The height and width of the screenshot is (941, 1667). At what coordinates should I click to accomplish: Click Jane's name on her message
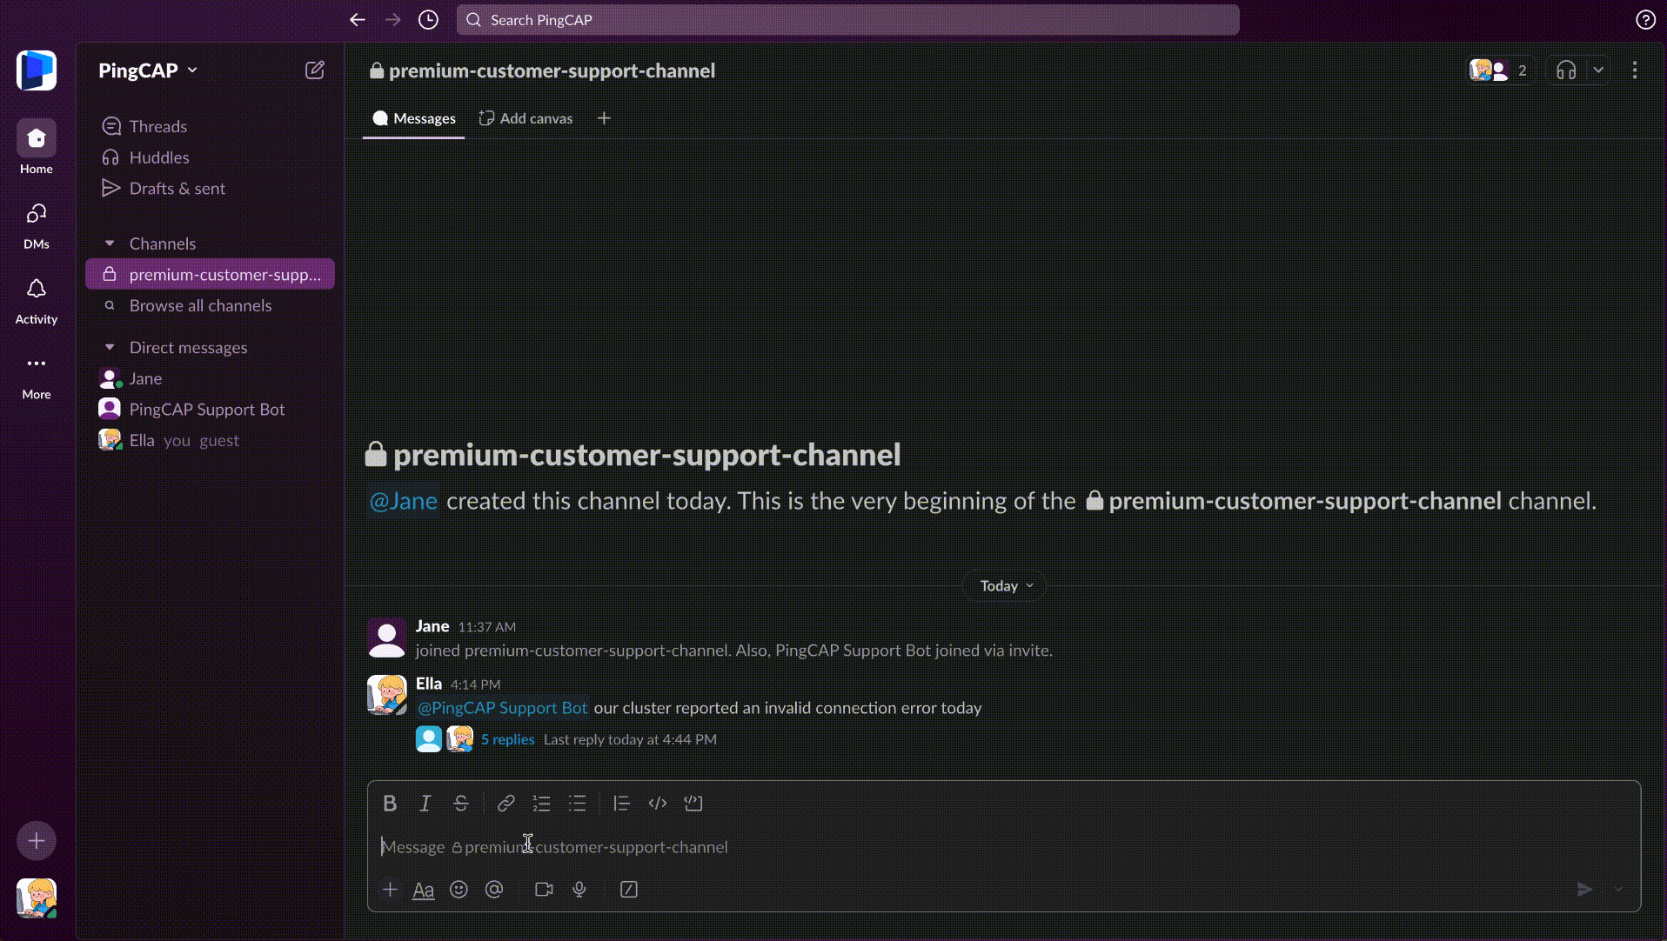[x=432, y=626]
